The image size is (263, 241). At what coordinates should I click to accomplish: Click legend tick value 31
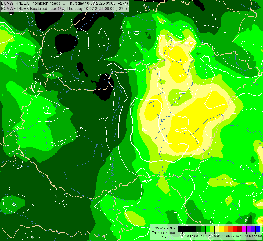[x=219, y=236]
